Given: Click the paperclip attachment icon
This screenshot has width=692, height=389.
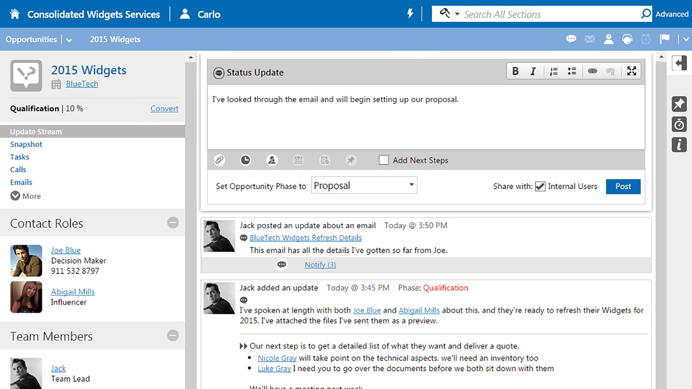Looking at the screenshot, I should 219,160.
